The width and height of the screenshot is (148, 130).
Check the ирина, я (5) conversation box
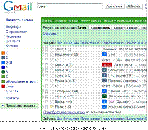(x=46, y=75)
